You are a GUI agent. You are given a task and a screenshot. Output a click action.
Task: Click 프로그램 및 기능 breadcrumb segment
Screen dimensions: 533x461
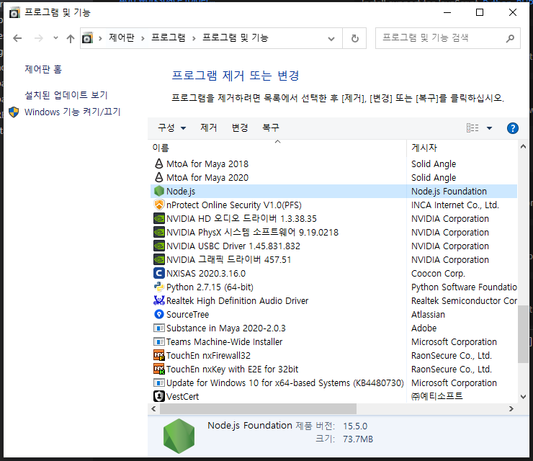pos(236,37)
